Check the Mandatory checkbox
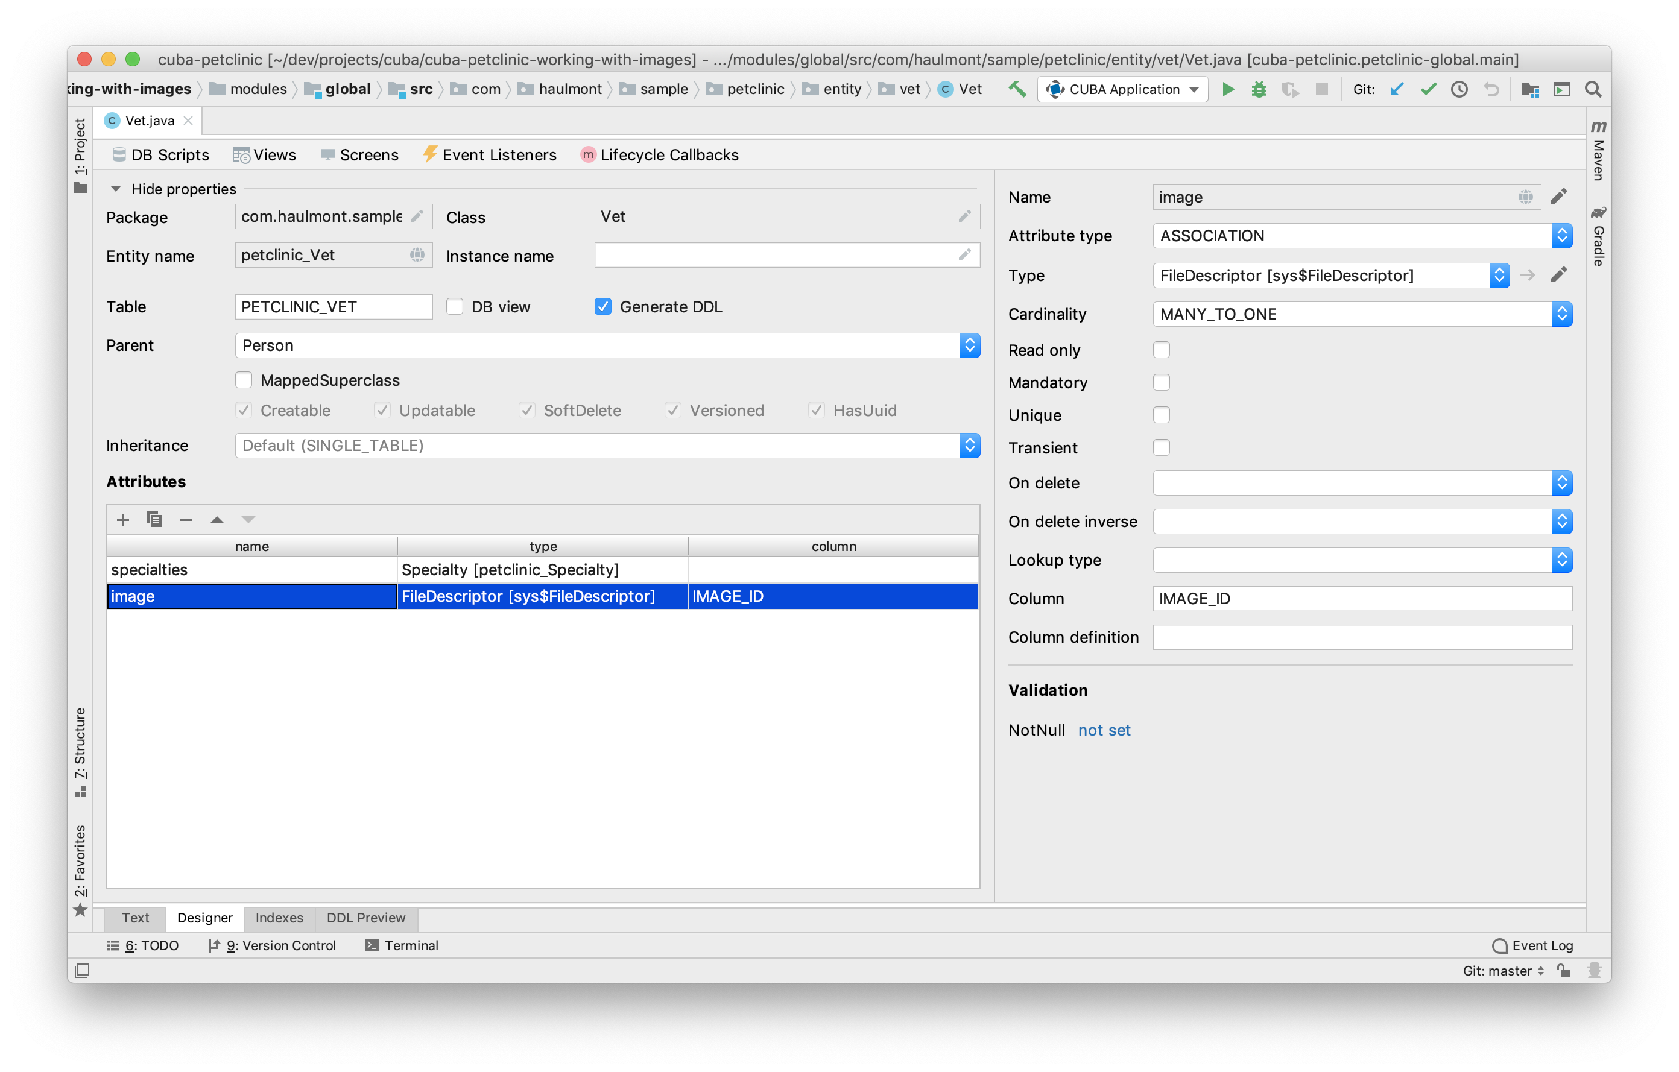The width and height of the screenshot is (1679, 1072). [x=1161, y=383]
